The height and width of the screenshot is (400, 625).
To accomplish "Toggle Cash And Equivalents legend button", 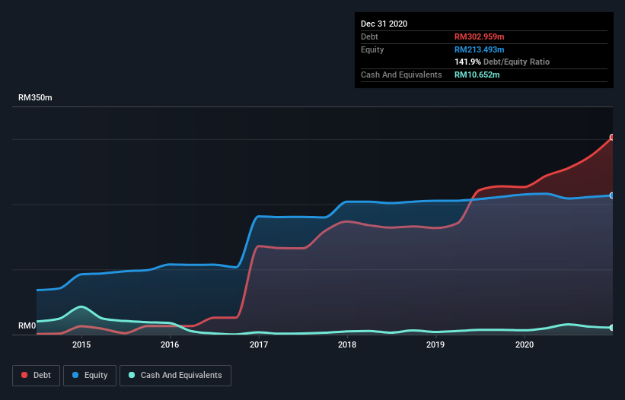I will tap(175, 376).
